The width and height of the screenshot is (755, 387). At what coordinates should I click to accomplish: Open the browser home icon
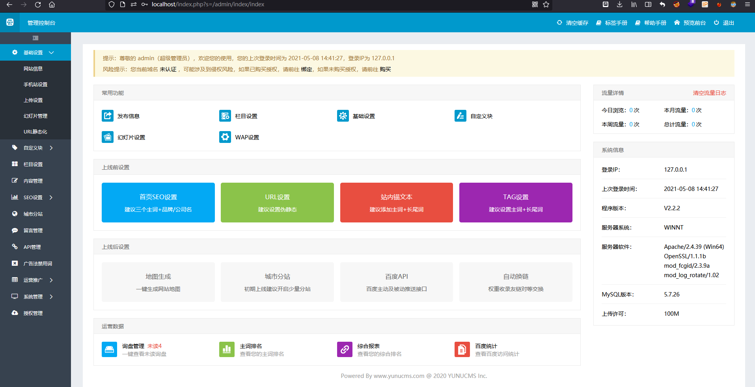point(52,5)
